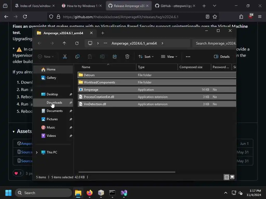Click the Search Amperage_v2024 field

pos(214,43)
